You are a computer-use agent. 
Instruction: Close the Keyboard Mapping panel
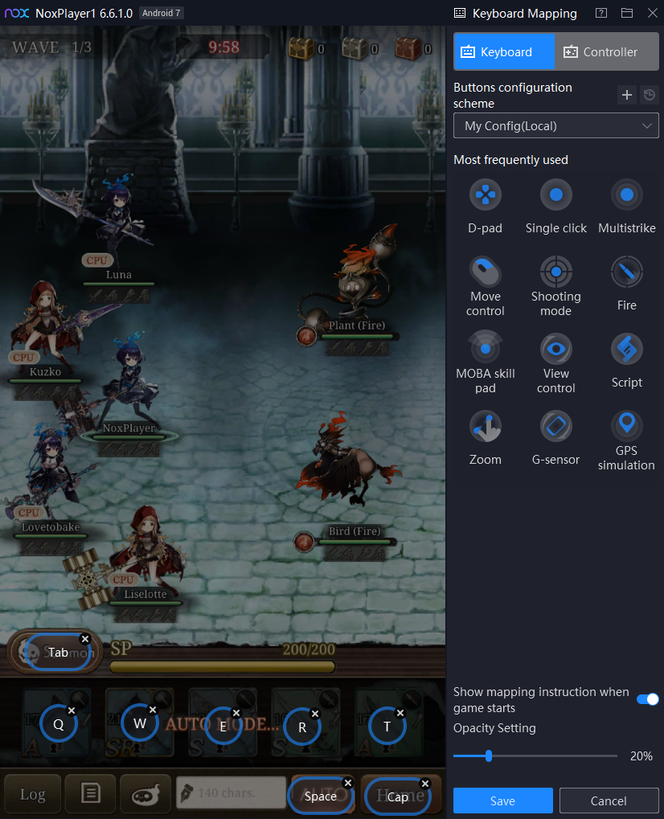tap(653, 13)
